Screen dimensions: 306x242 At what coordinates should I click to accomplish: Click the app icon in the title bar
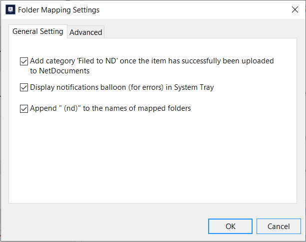[x=9, y=9]
